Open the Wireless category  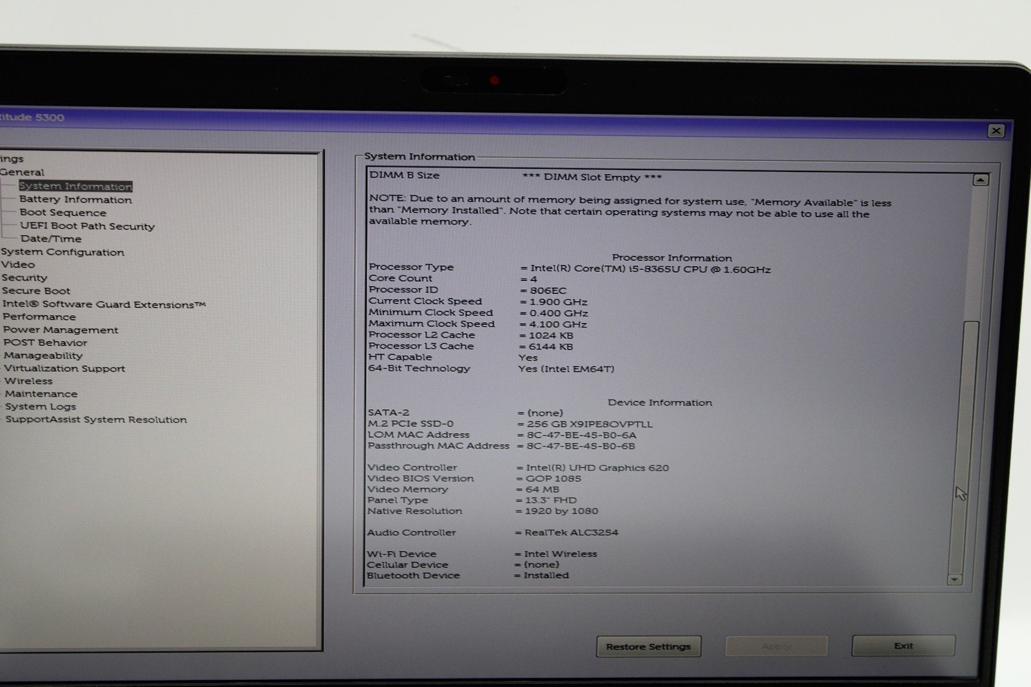pos(28,381)
